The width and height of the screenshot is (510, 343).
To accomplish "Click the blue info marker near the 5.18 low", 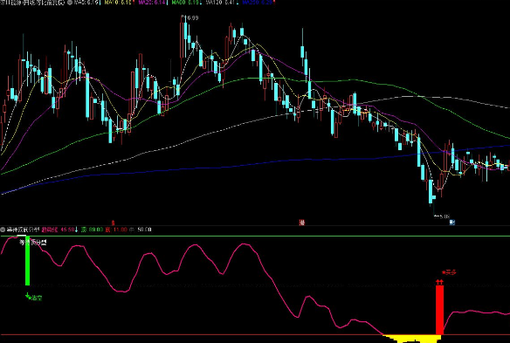I will point(451,223).
